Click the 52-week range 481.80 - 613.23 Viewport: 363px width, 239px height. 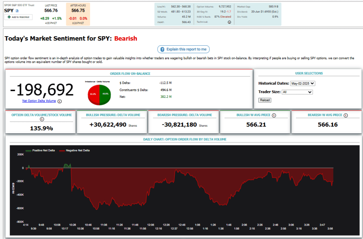tap(181, 12)
